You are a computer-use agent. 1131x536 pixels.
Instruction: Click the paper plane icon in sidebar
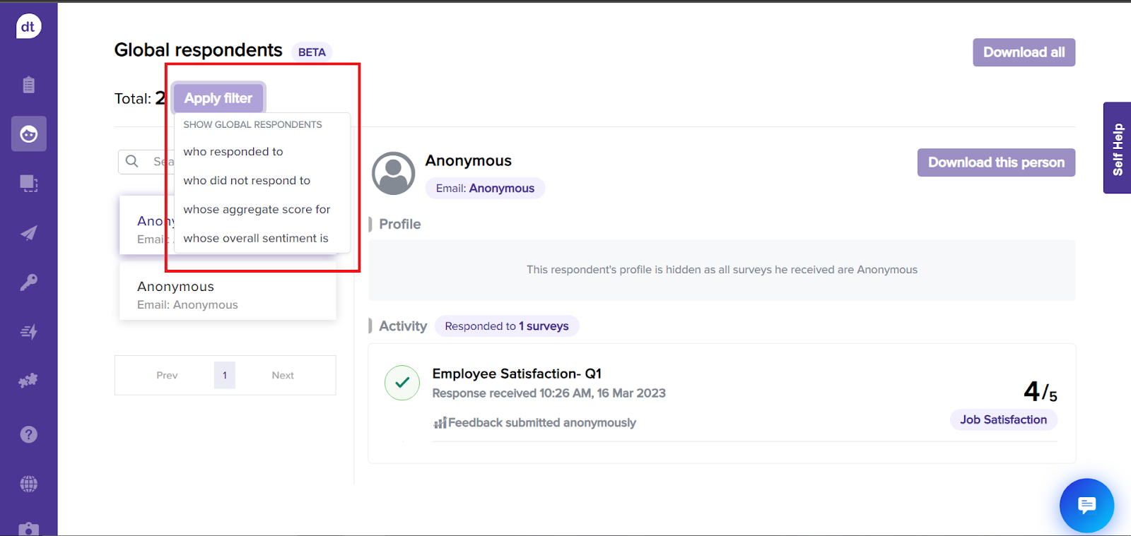click(x=28, y=233)
